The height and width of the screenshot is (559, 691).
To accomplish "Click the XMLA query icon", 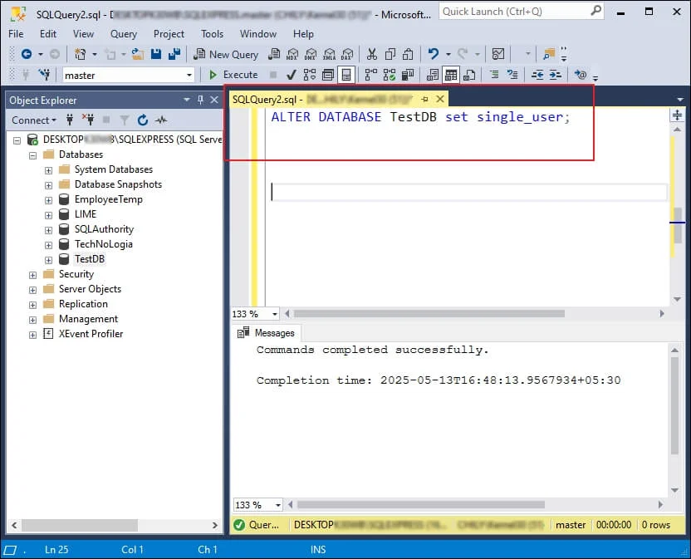I will point(329,54).
